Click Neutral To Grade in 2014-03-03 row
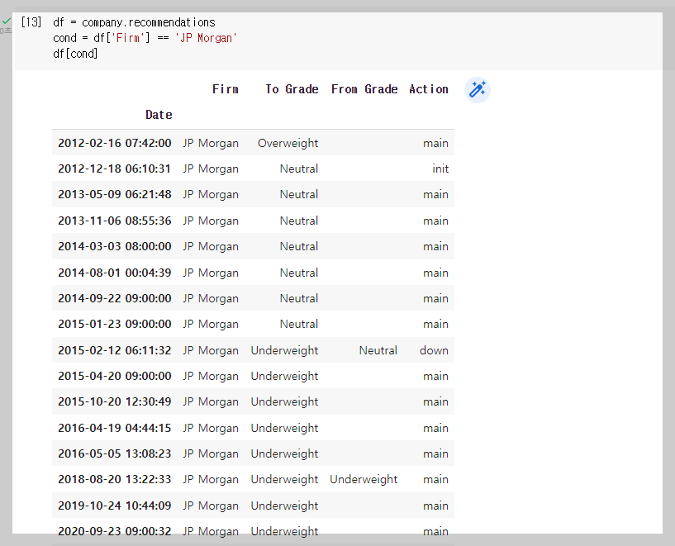 point(299,246)
